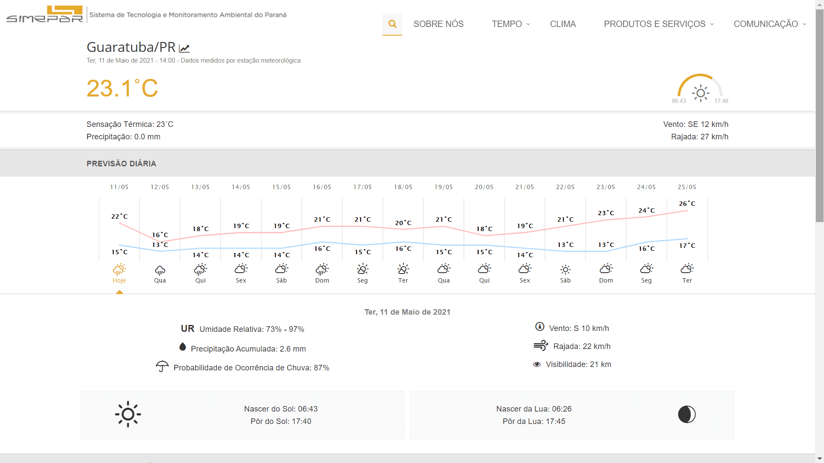The width and height of the screenshot is (824, 463).
Task: Open the CLIMA menu item
Action: [563, 24]
